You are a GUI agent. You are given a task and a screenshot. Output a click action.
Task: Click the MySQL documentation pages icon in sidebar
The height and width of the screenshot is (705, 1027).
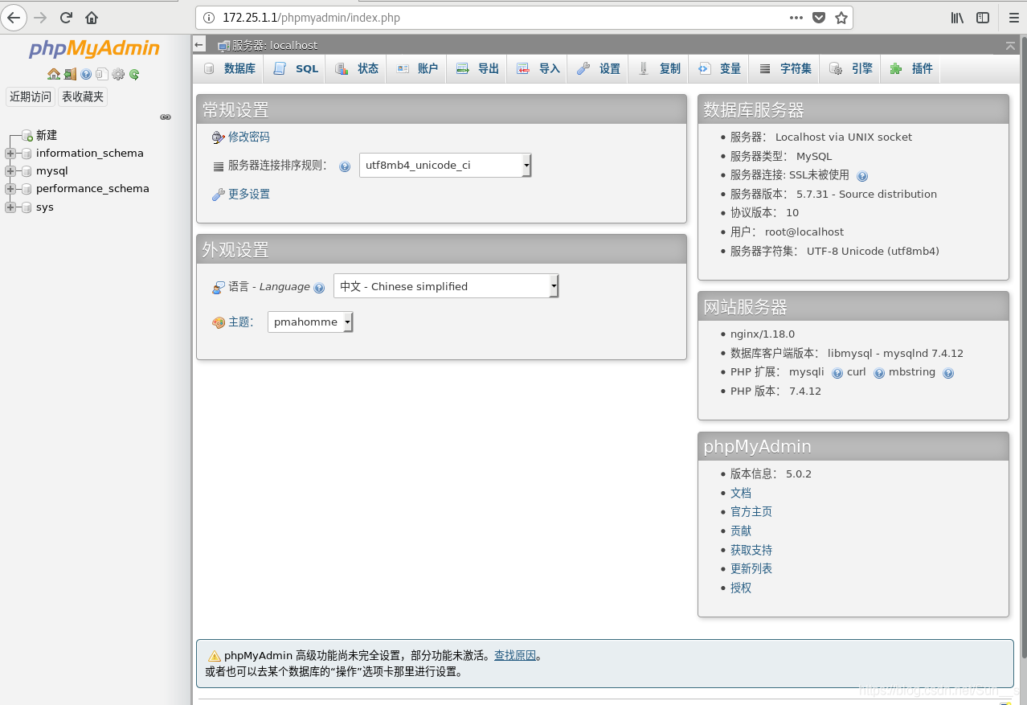[x=102, y=74]
